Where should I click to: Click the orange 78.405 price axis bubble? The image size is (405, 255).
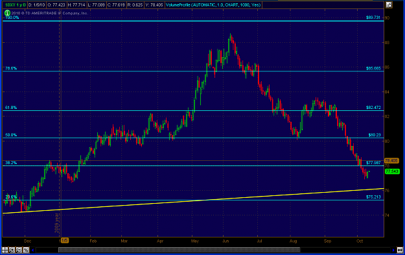(x=391, y=161)
